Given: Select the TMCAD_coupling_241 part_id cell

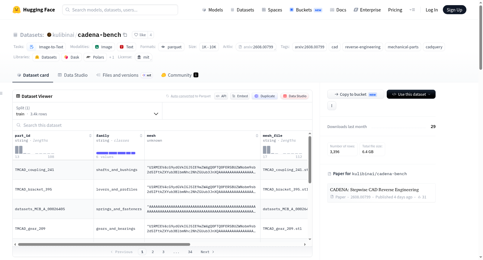Looking at the screenshot, I should (53, 170).
